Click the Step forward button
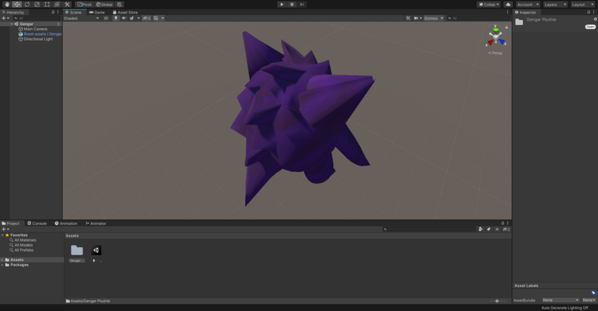Image resolution: width=598 pixels, height=311 pixels. tap(302, 4)
